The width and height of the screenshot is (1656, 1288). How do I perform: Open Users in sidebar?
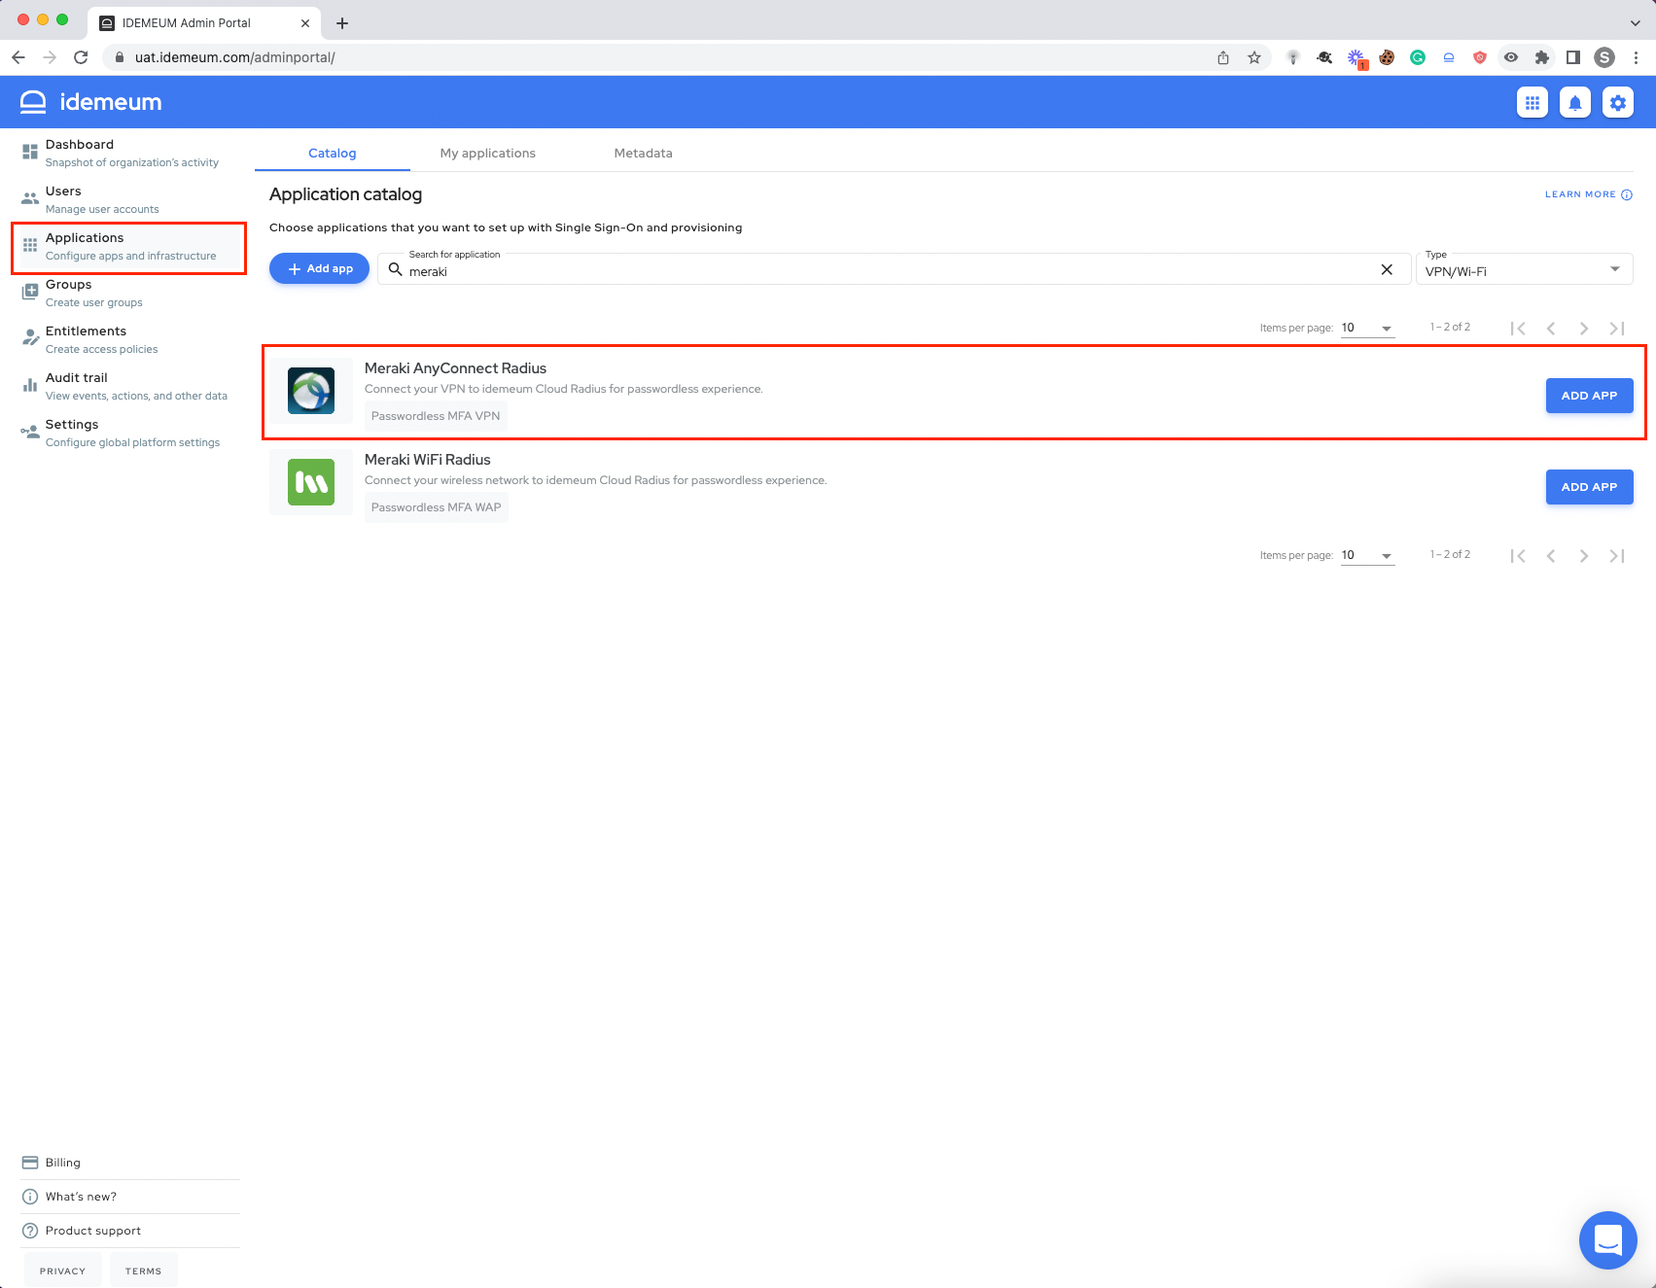pos(128,199)
